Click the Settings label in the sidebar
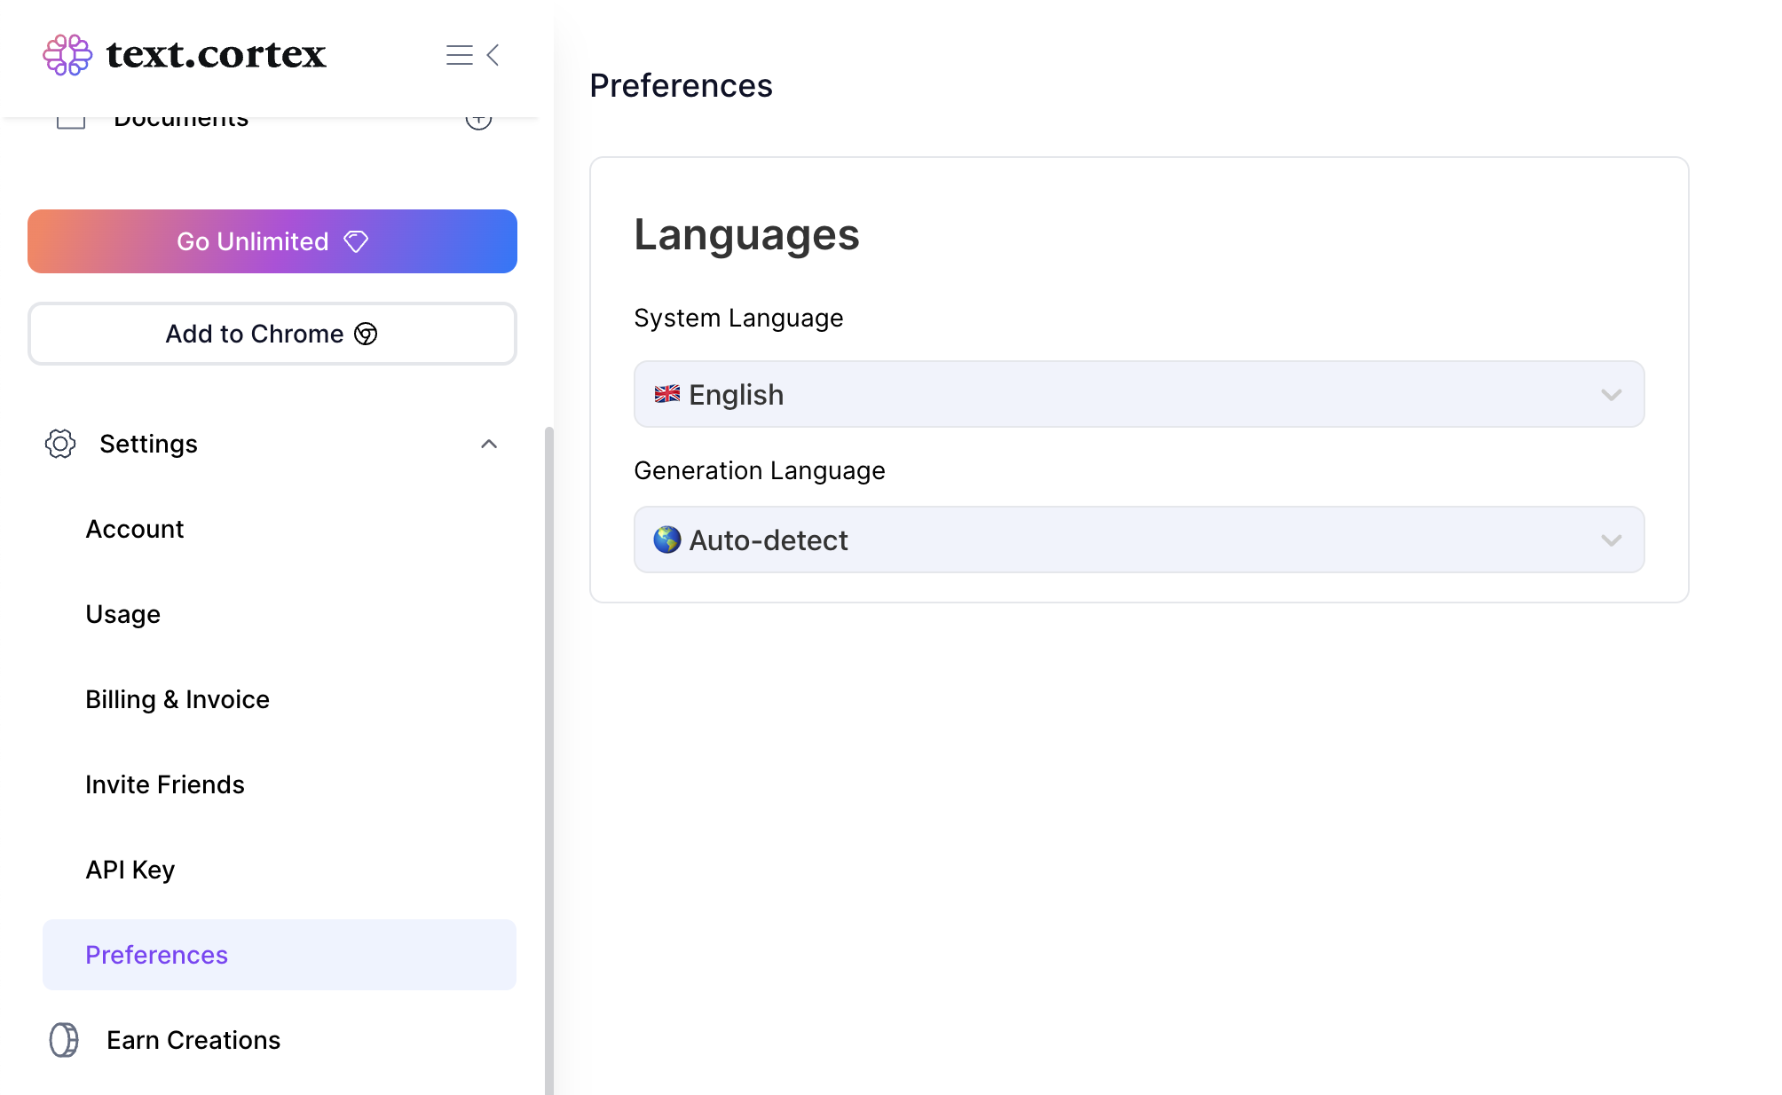The height and width of the screenshot is (1095, 1782). coord(148,444)
